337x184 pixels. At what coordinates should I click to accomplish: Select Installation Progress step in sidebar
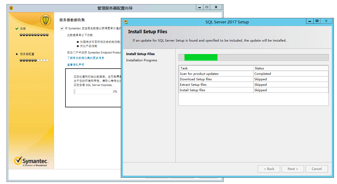142,60
